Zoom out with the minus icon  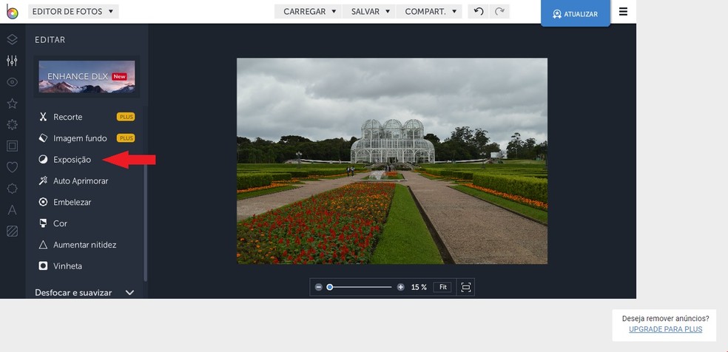[x=318, y=287]
